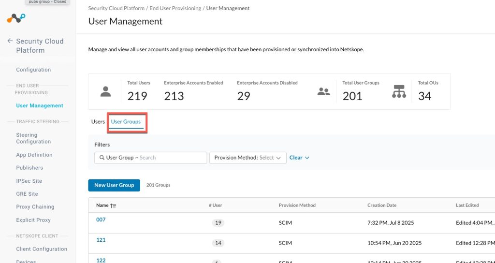495x263 pixels.
Task: Click the Netskope logo icon
Action: tap(16, 18)
